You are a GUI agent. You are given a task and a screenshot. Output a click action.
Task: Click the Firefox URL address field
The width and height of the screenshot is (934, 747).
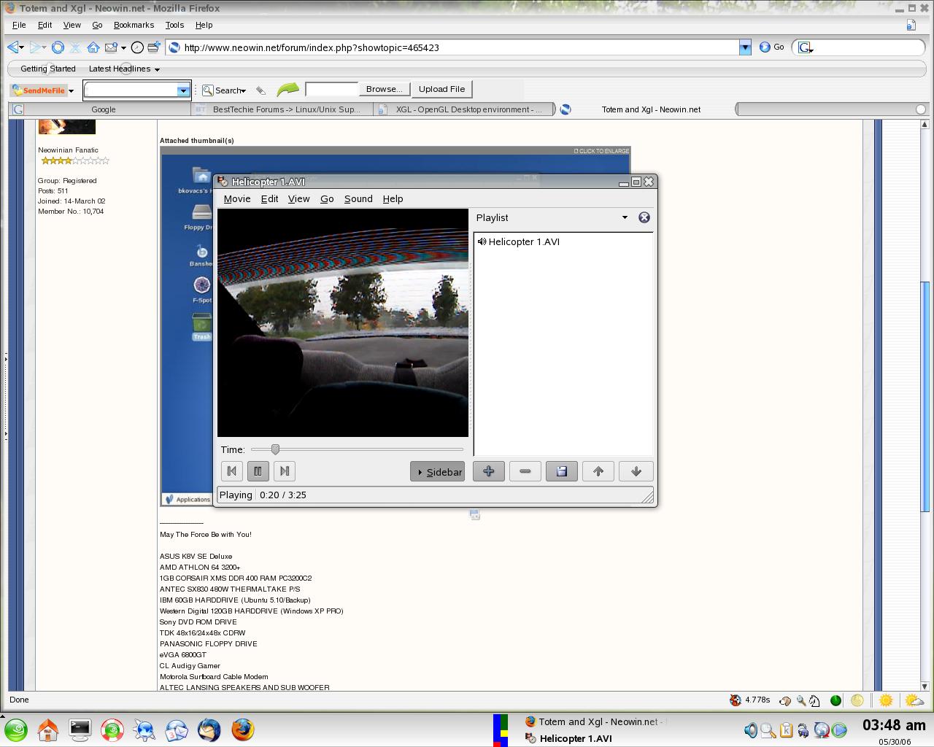pyautogui.click(x=460, y=47)
